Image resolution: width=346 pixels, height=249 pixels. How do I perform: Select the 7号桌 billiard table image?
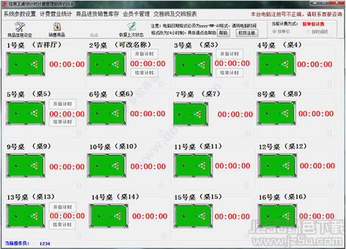(x=191, y=114)
